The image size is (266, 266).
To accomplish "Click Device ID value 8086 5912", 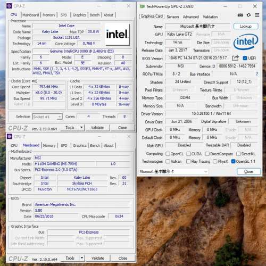I will click(237, 66).
